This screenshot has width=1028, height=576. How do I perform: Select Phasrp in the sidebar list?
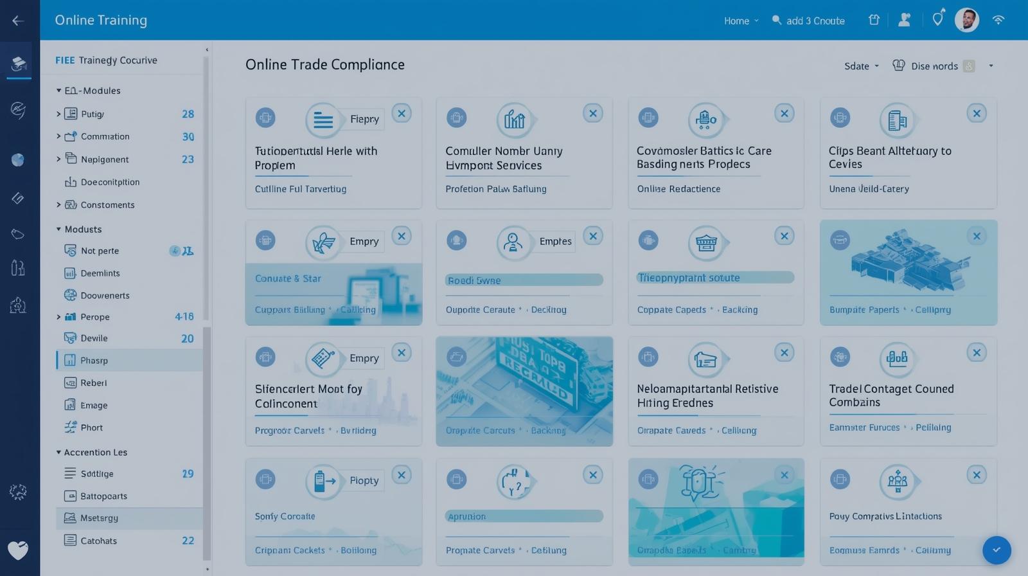coord(94,361)
